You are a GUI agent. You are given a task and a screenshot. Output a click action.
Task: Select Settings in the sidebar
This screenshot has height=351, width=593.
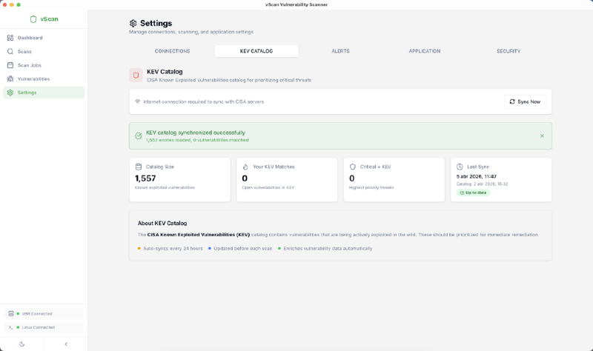click(x=44, y=93)
